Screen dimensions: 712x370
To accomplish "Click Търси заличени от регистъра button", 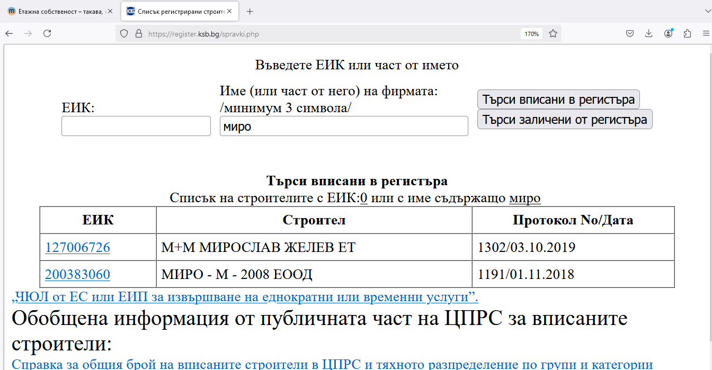I will 565,119.
